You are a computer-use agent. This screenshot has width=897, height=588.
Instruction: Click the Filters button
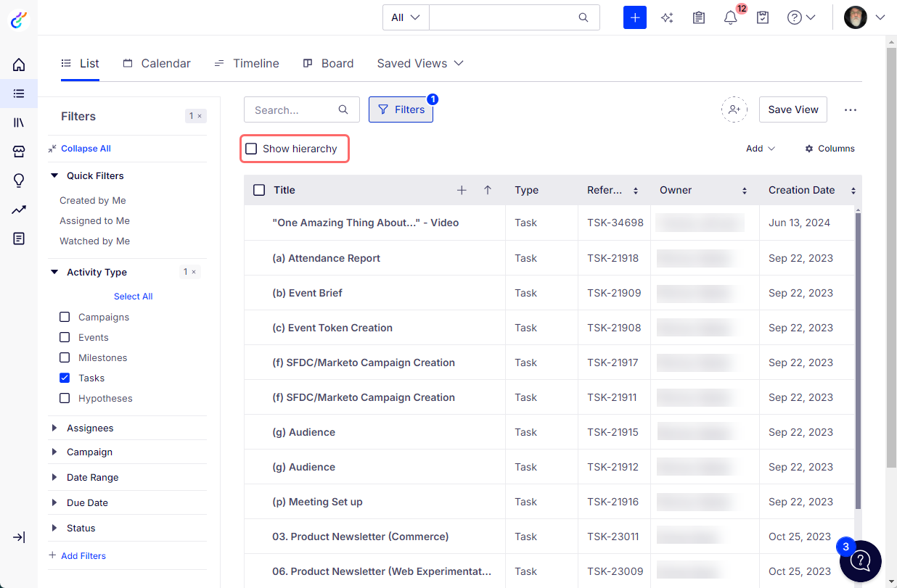click(x=401, y=109)
